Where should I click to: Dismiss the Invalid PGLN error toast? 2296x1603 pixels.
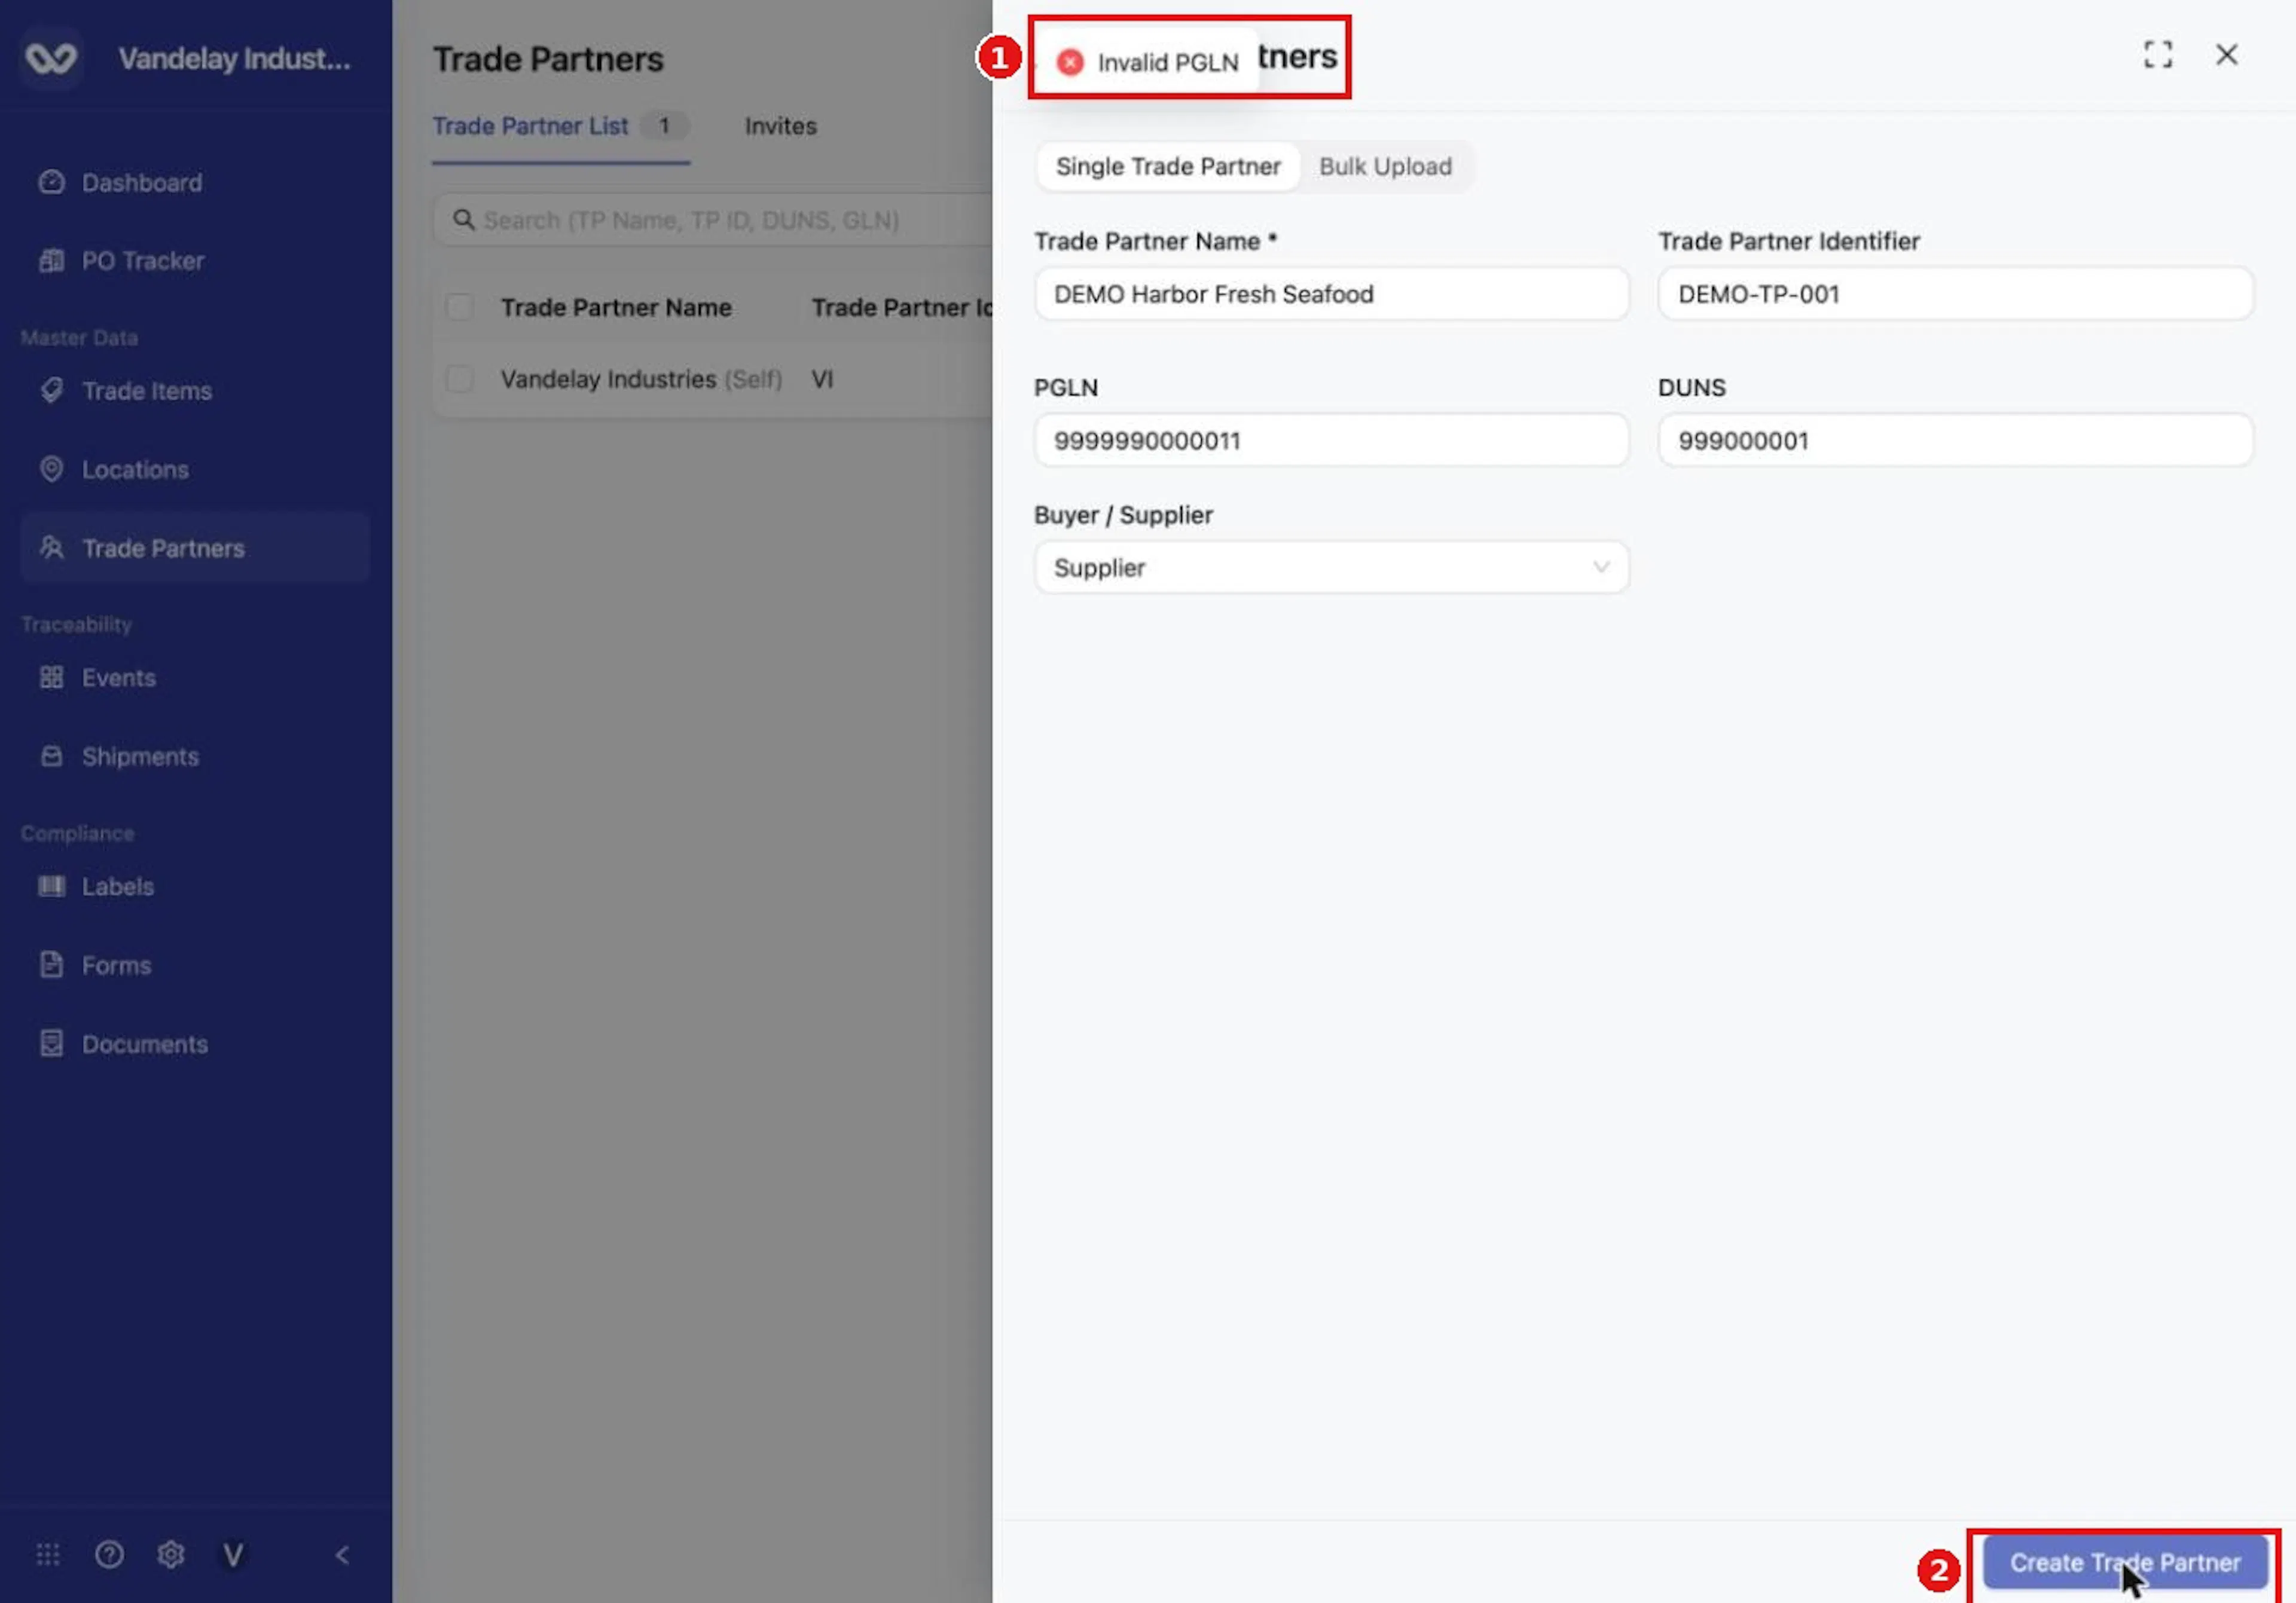[1070, 62]
